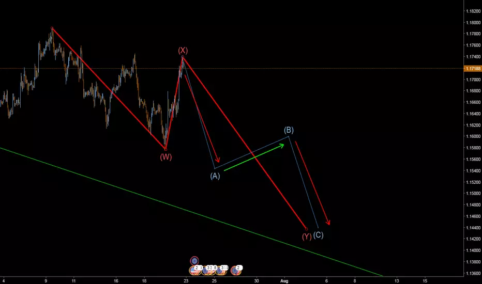This screenshot has height=284, width=482.
Task: Click the 30 date label on time axis
Action: point(257,281)
